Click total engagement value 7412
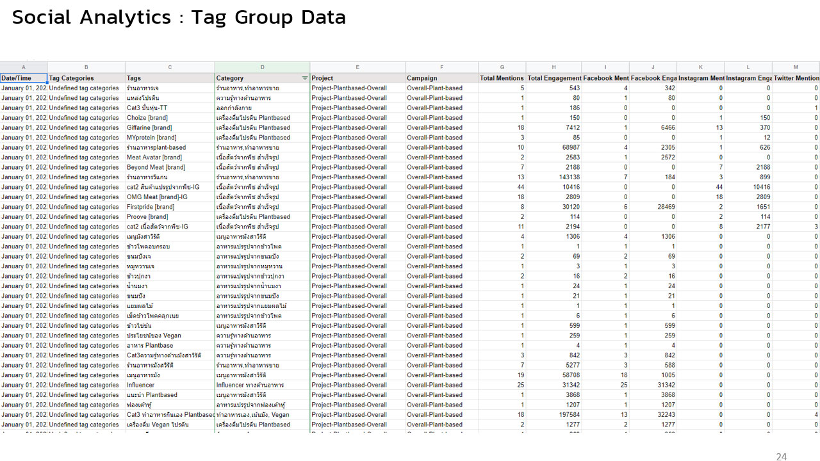Screen dimensions: 820x461 554,127
